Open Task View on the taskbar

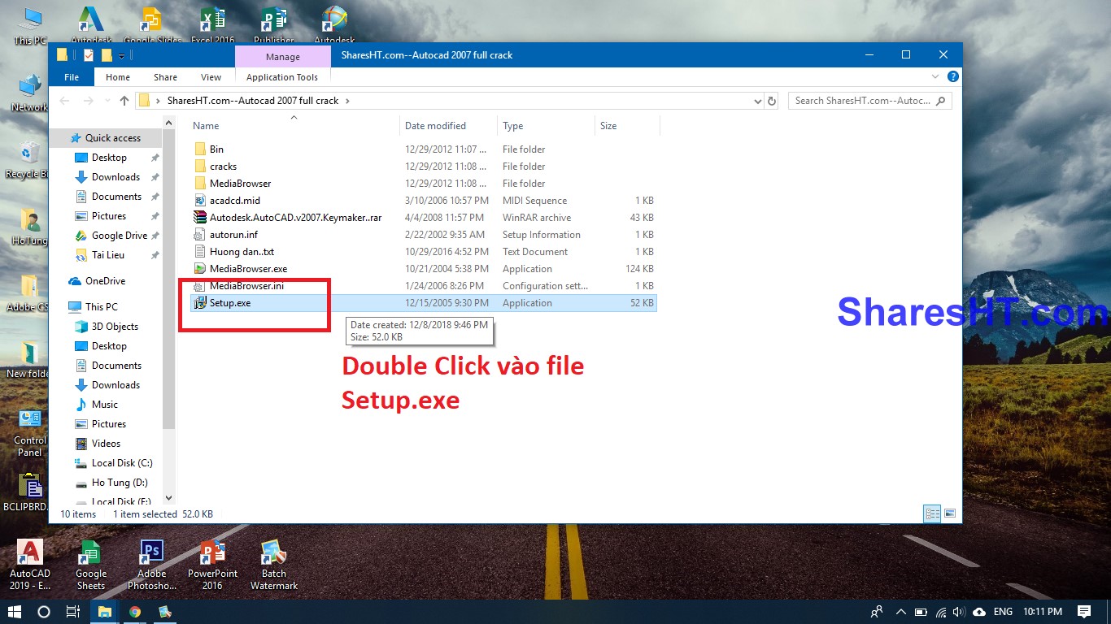coord(73,612)
